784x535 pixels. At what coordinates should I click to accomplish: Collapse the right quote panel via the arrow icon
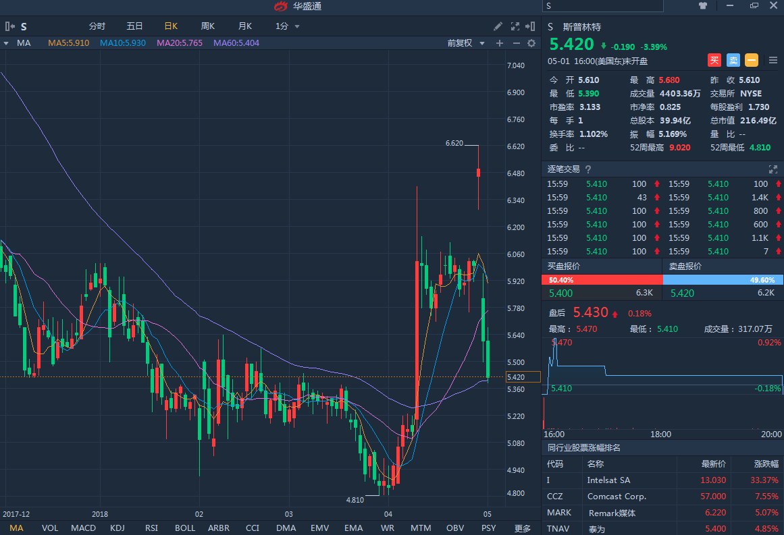pyautogui.click(x=531, y=26)
